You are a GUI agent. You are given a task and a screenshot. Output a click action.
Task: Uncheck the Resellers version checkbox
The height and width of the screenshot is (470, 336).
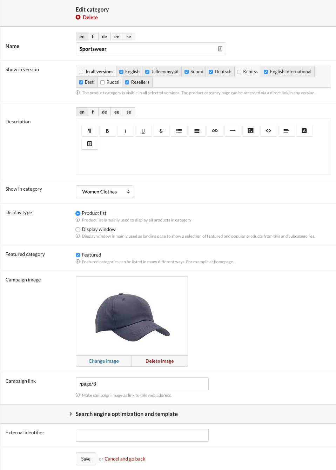point(127,82)
